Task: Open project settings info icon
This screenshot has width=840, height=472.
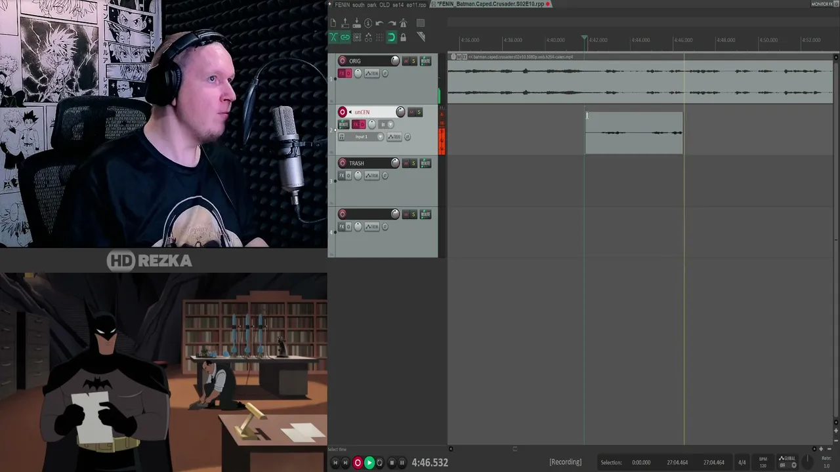Action: point(368,24)
